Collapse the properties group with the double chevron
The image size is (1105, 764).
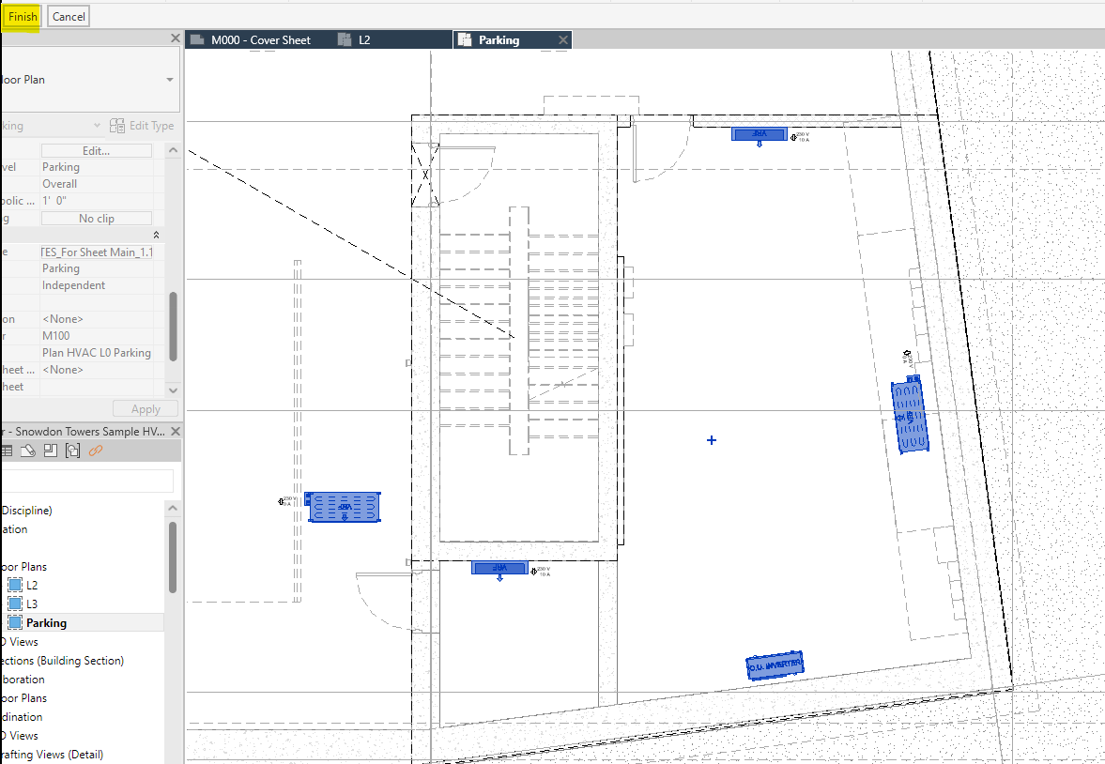156,235
